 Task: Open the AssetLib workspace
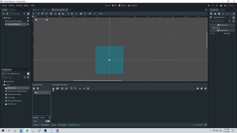tap(132, 6)
